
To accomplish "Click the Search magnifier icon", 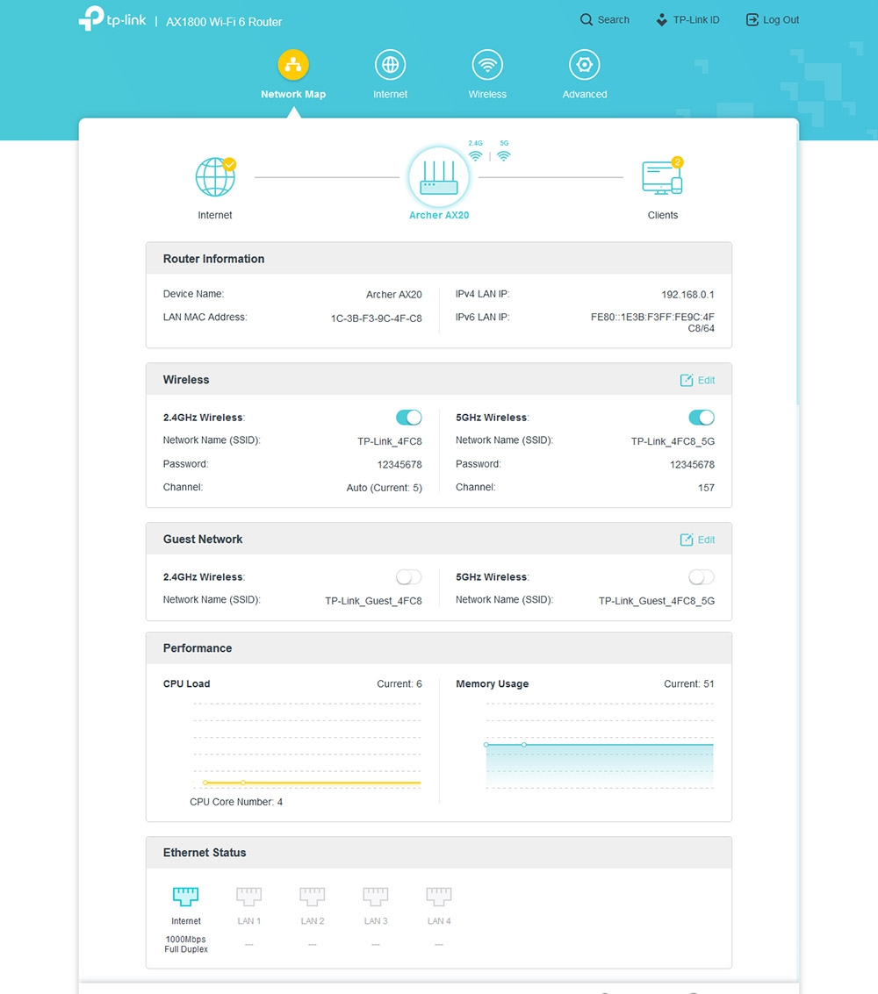I will 587,19.
